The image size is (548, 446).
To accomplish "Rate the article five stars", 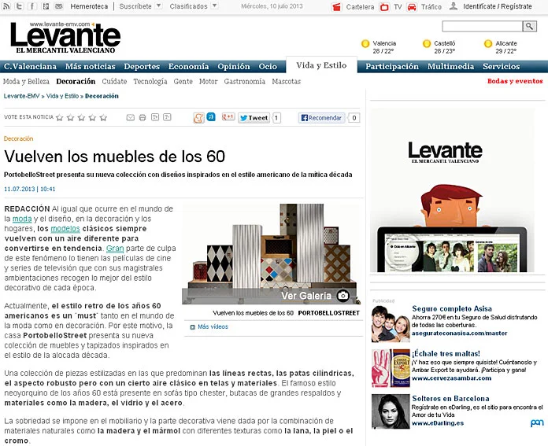I will tap(103, 117).
